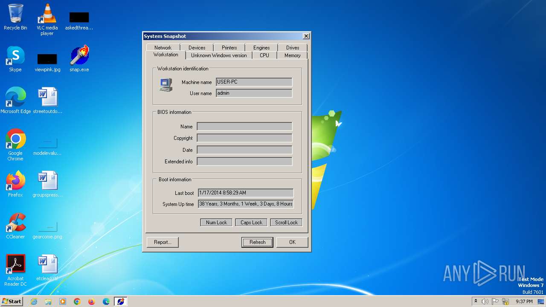Open the Start menu
The width and height of the screenshot is (546, 307).
pos(12,301)
